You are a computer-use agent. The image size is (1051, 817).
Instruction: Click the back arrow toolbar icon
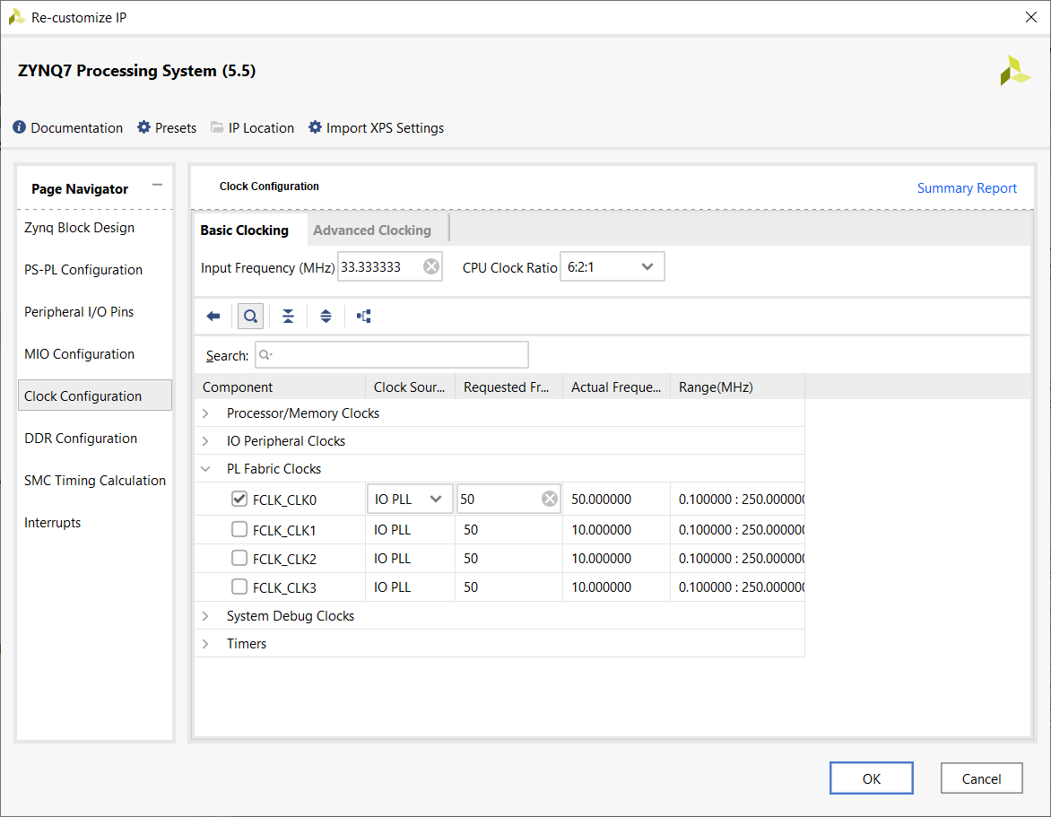213,317
